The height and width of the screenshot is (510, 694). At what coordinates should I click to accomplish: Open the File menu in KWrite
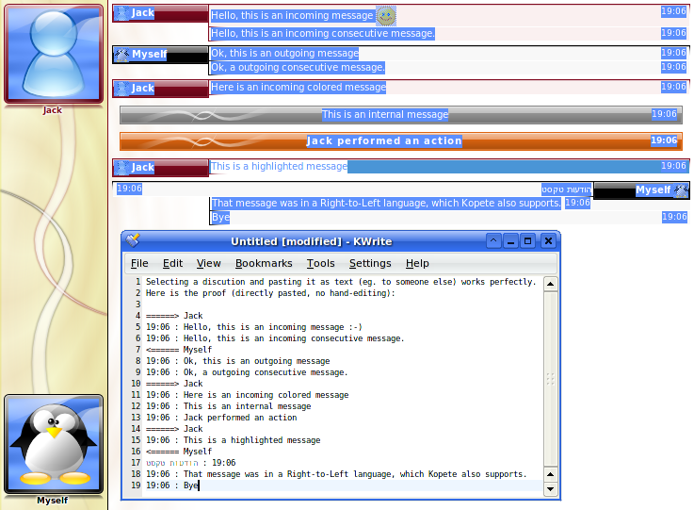coord(139,263)
